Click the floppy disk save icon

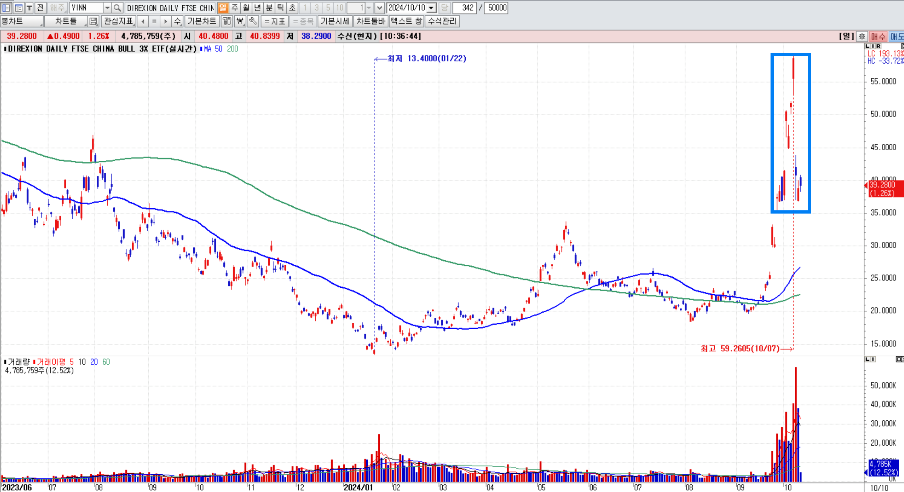[x=93, y=21]
